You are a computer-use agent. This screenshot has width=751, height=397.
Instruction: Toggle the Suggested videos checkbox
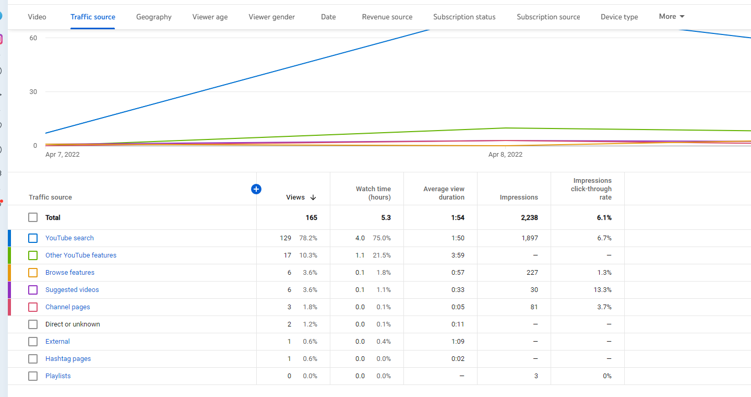click(x=33, y=289)
